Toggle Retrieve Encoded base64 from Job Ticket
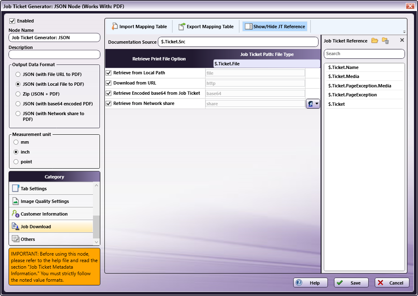This screenshot has height=296, width=418. coord(108,93)
